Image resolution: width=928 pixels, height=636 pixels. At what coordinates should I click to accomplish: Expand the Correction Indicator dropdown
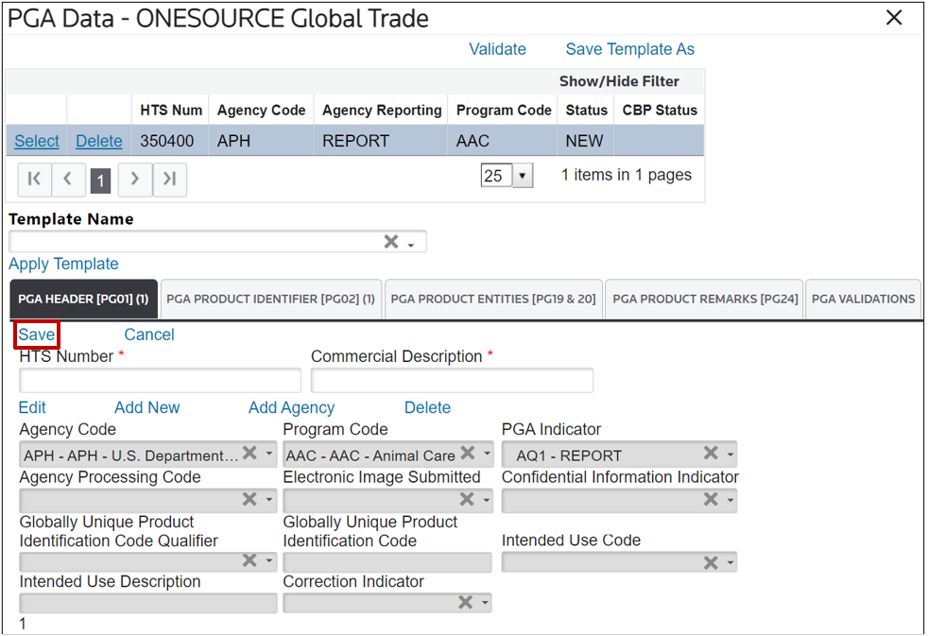486,603
